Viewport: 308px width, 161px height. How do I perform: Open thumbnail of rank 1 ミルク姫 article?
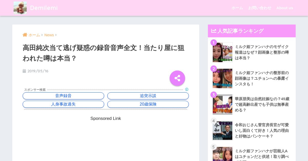click(223, 52)
